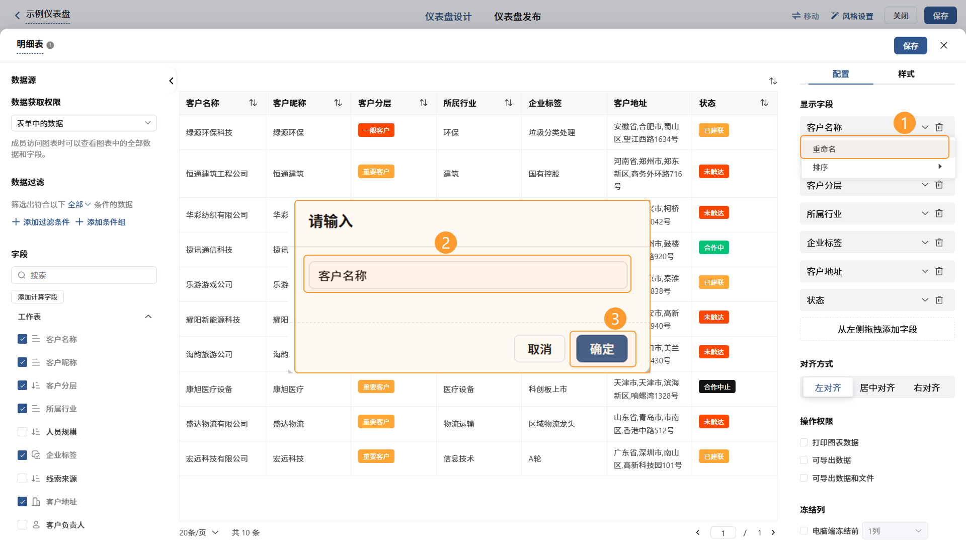
Task: Check the 客户负责人 field checkbox
Action: [22, 525]
